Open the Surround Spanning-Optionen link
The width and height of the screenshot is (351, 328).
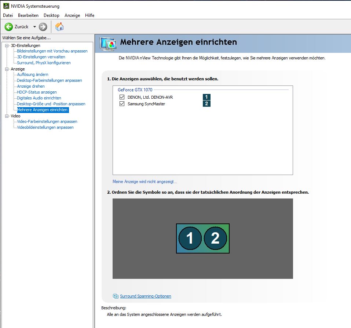tap(146, 296)
